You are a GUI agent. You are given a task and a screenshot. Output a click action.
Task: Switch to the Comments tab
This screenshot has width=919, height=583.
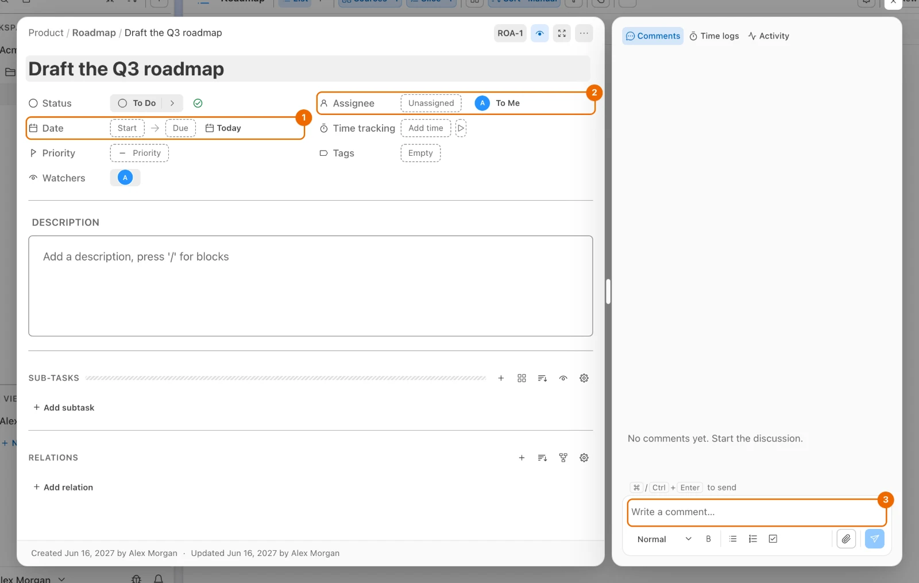click(653, 36)
